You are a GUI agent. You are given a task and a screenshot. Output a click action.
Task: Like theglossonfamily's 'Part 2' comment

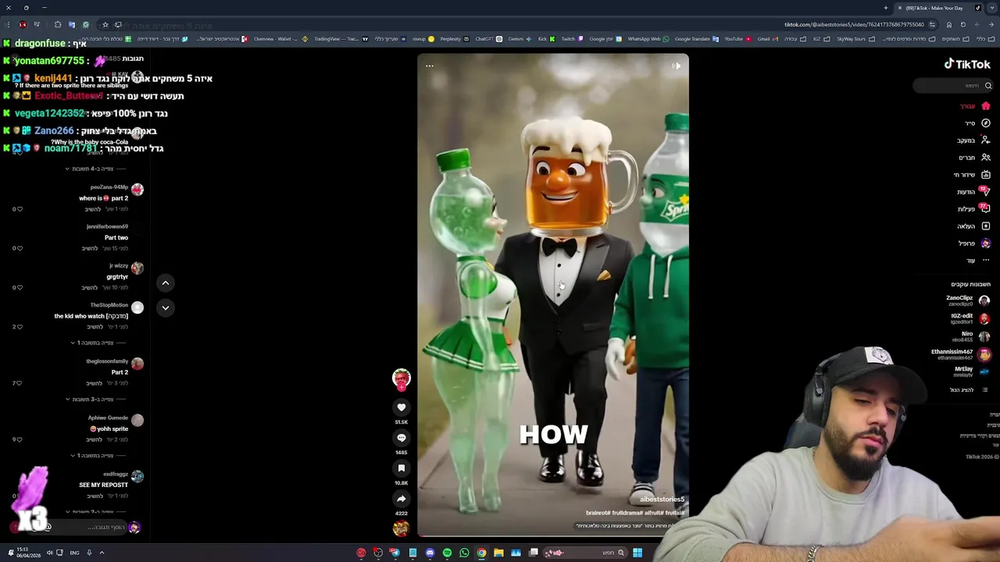pos(18,383)
